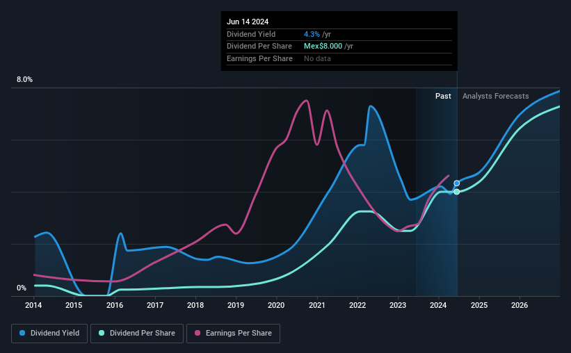Click the 2023 x-axis label
571x353 pixels.
click(398, 305)
